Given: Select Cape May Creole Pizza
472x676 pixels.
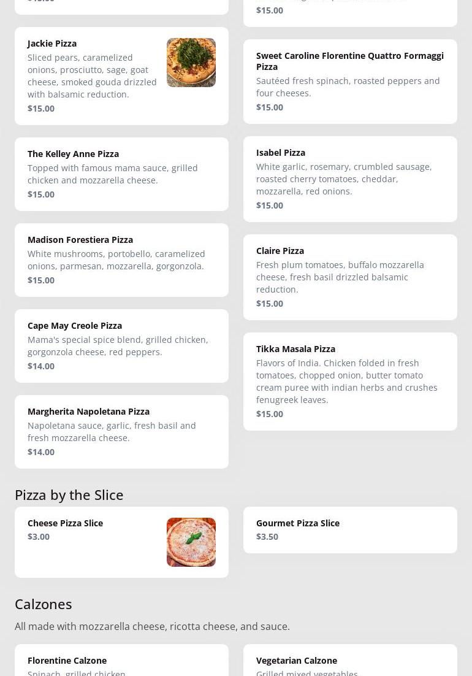Looking at the screenshot, I should coord(75,326).
